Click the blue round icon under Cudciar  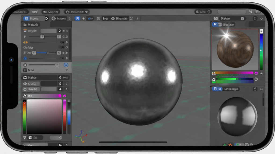[25, 58]
